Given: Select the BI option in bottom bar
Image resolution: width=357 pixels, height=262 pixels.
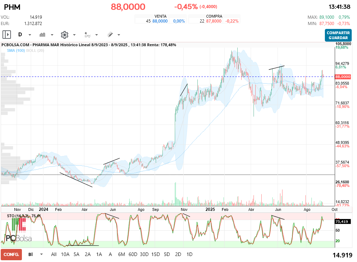Looking at the screenshot, I should point(30,255).
